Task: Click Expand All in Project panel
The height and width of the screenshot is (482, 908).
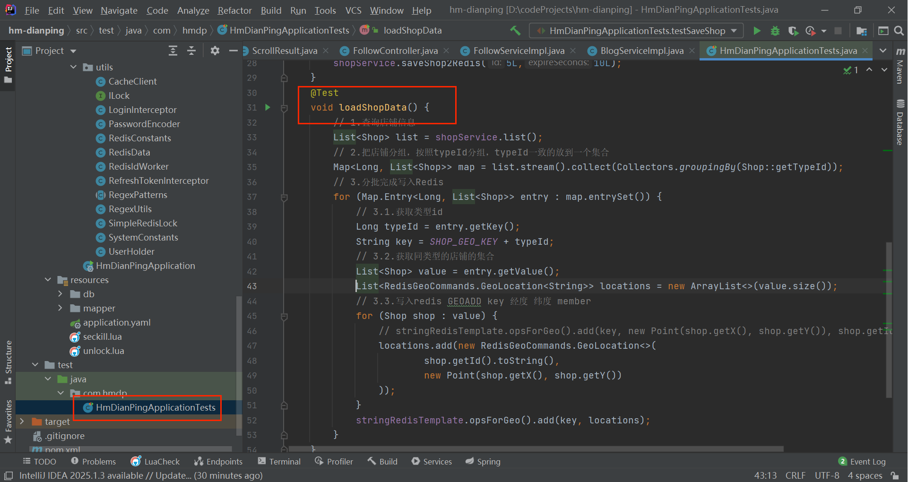Action: click(173, 51)
